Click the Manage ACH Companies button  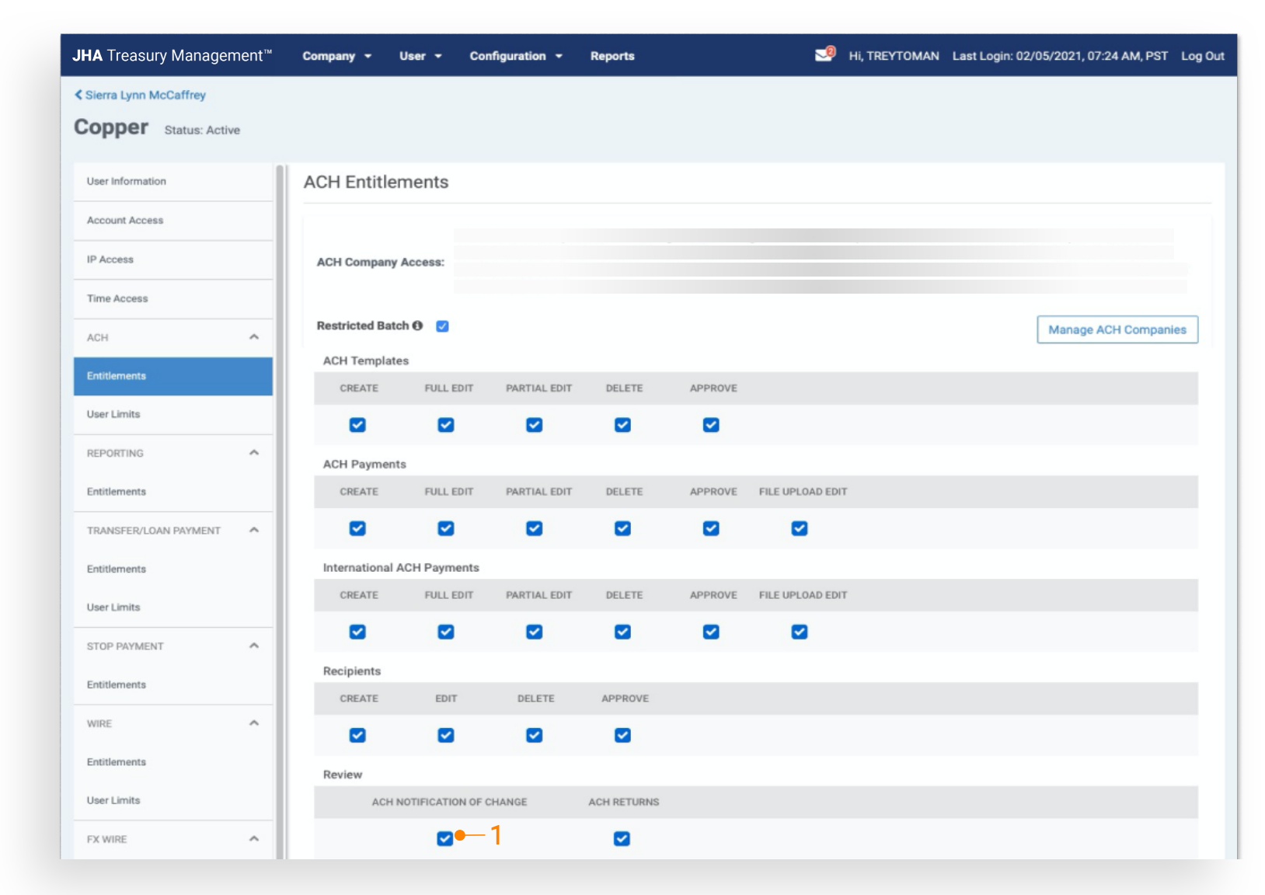1117,329
